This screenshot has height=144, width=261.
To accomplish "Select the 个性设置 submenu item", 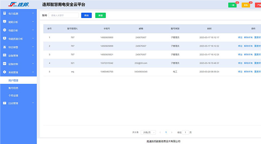I will [13, 96].
